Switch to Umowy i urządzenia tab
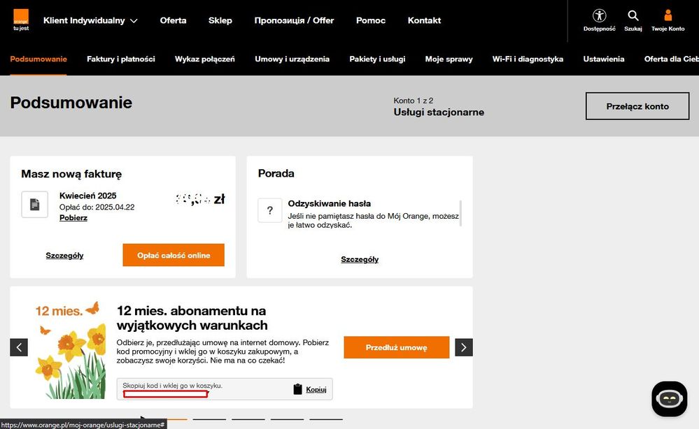Viewport: 699px width, 429px height. point(292,59)
